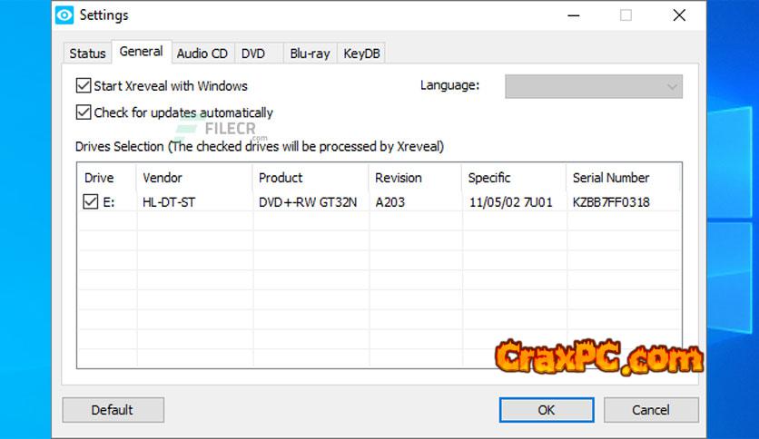759x439 pixels.
Task: Click the A203 revision value
Action: coord(390,202)
